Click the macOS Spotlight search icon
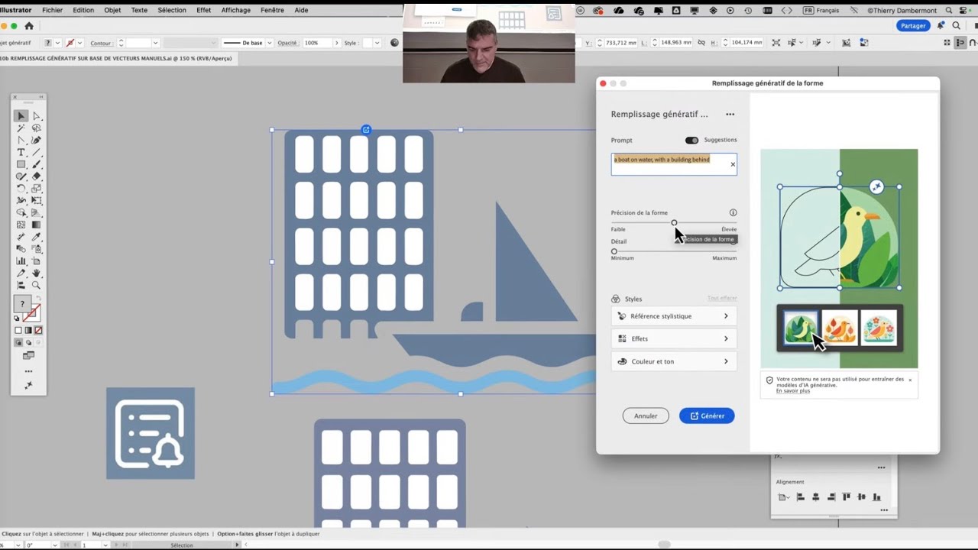This screenshot has width=978, height=550. pos(948,10)
